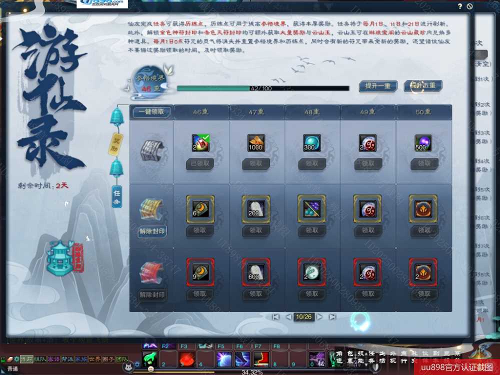Open the 包裹 inventory menu
The image size is (500, 375).
pos(350,357)
